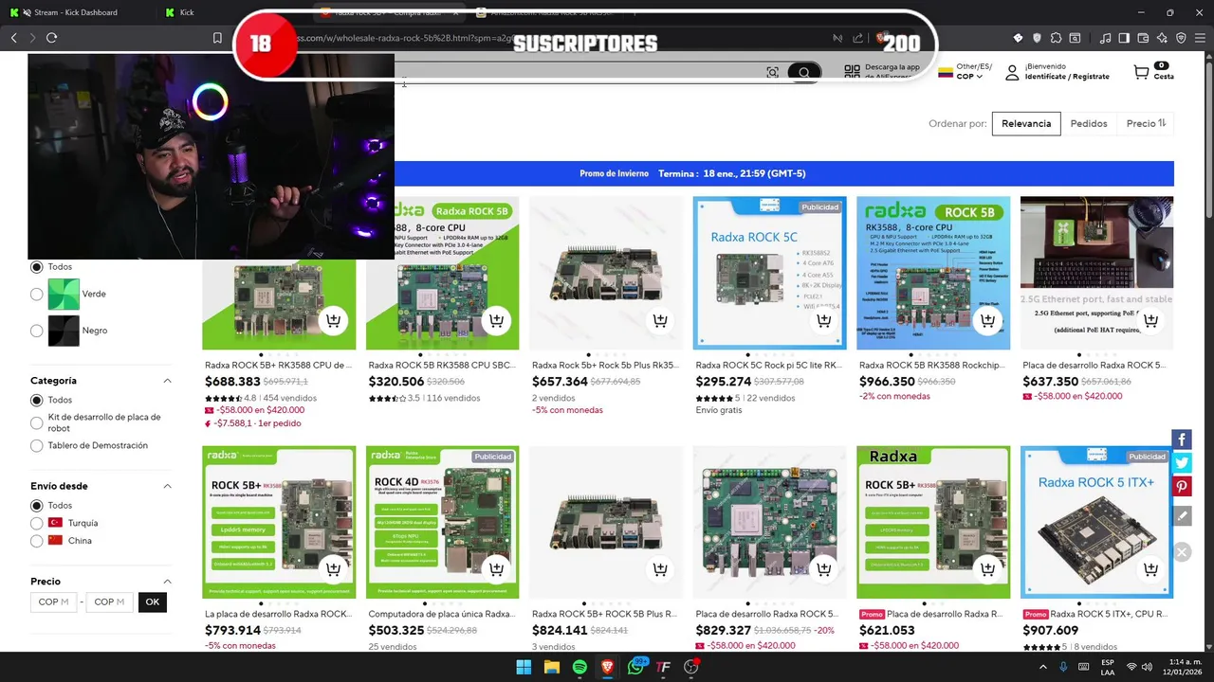Open Windows Start menu
The height and width of the screenshot is (682, 1214).
524,667
